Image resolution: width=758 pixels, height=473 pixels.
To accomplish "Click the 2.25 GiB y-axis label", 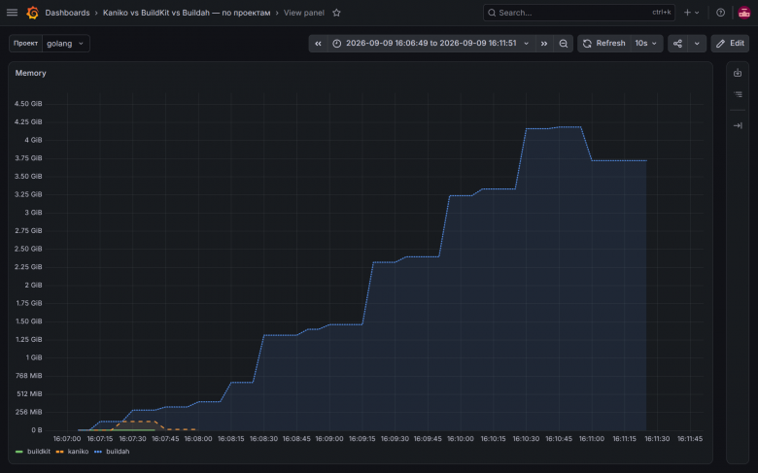I will pos(28,267).
